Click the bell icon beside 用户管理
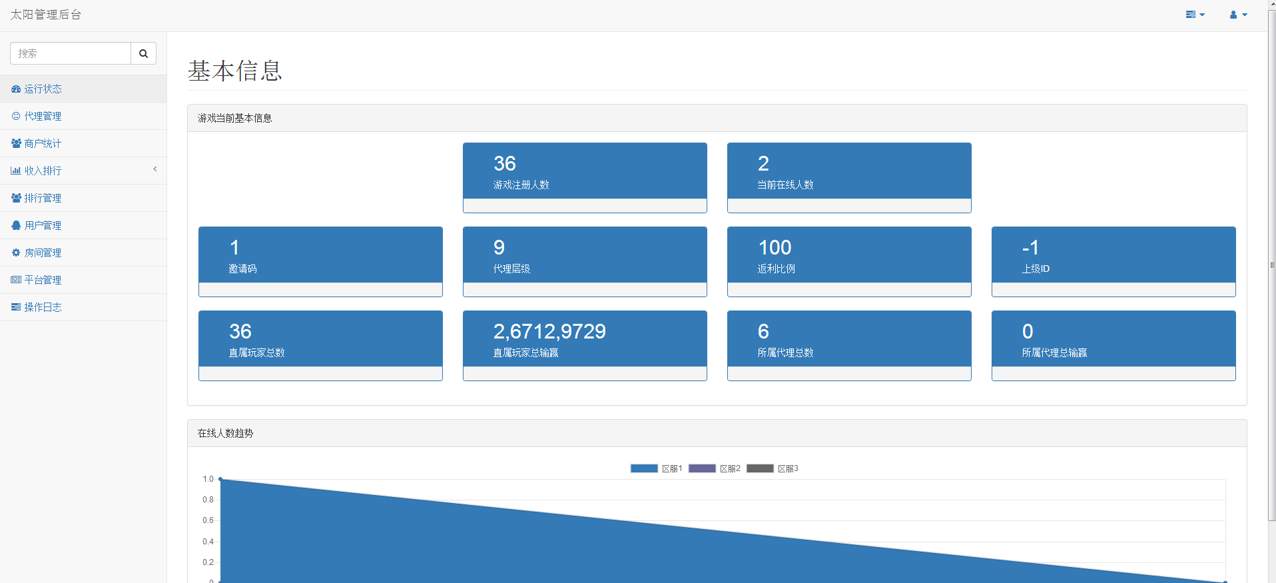 click(16, 225)
